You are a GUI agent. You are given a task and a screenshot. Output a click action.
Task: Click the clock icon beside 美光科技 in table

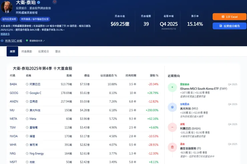tap(27, 110)
